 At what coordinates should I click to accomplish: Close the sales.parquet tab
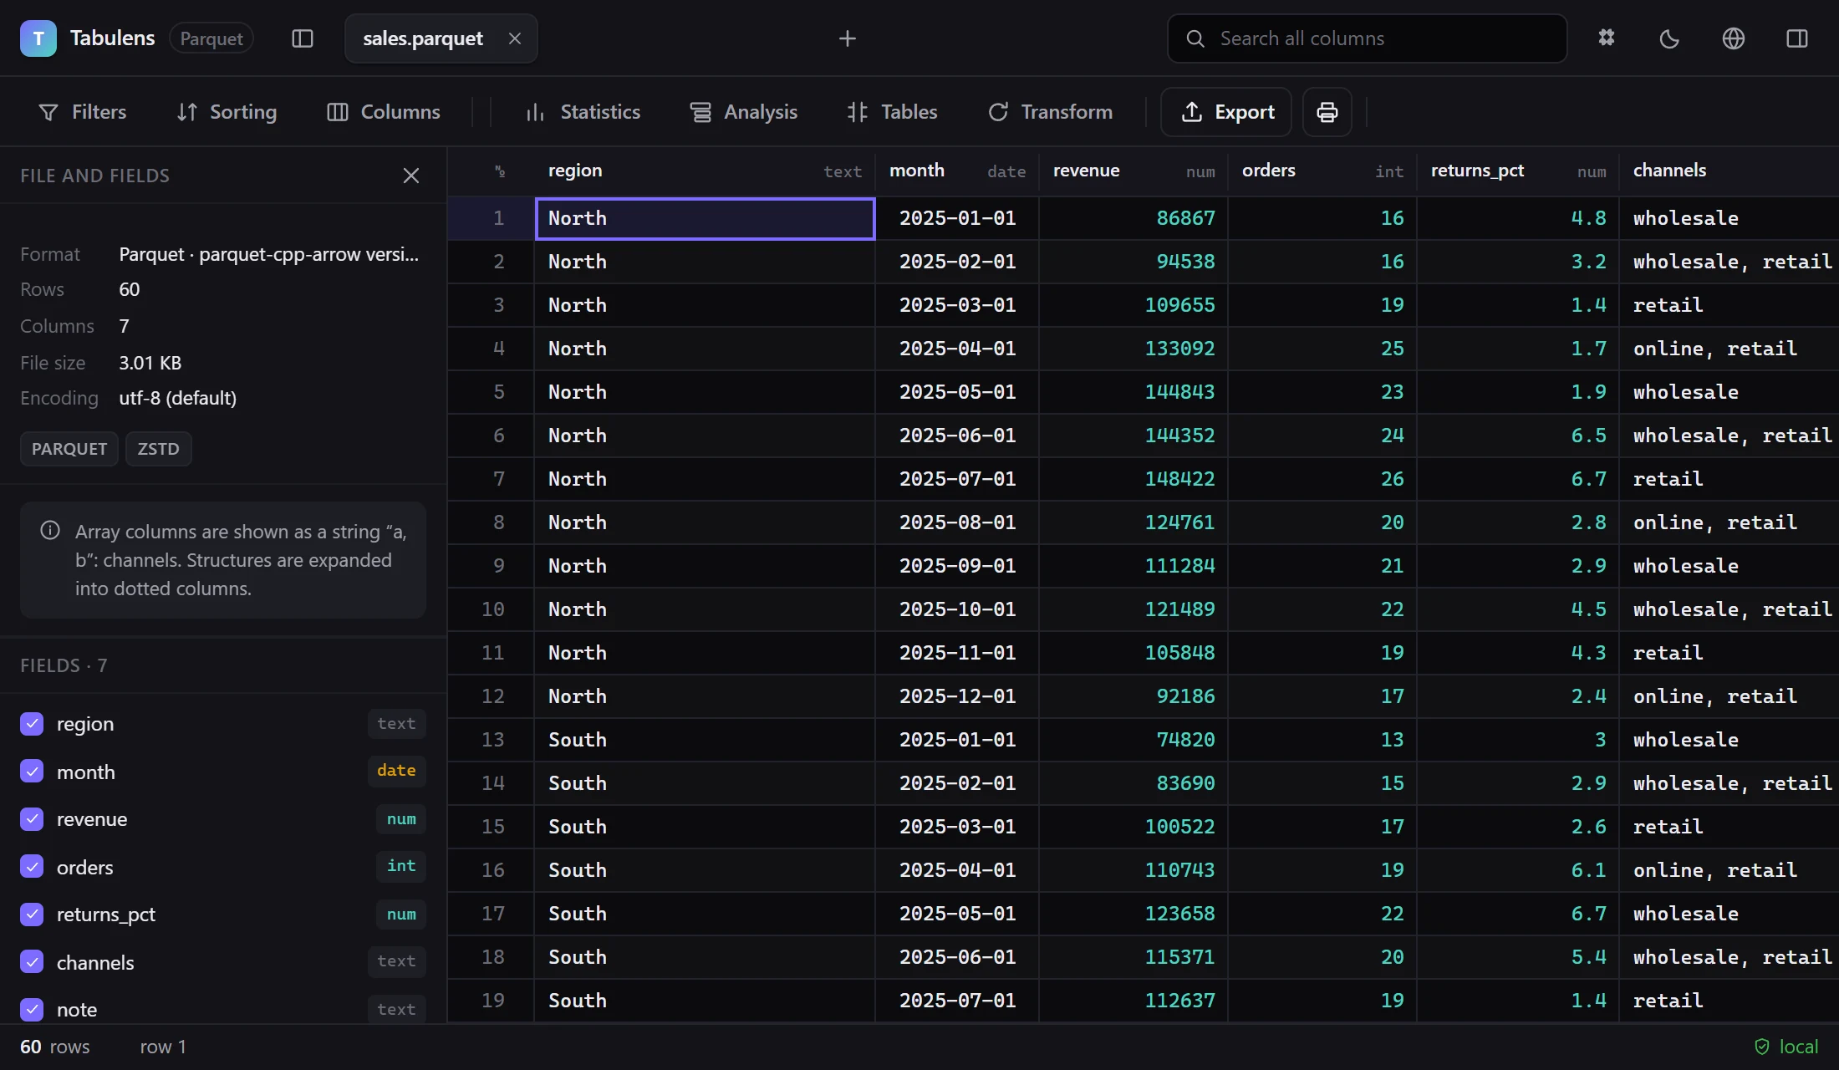[x=515, y=38]
